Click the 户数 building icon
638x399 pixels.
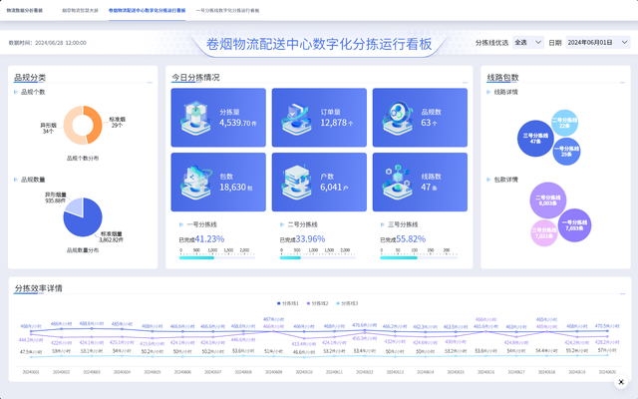pyautogui.click(x=297, y=183)
